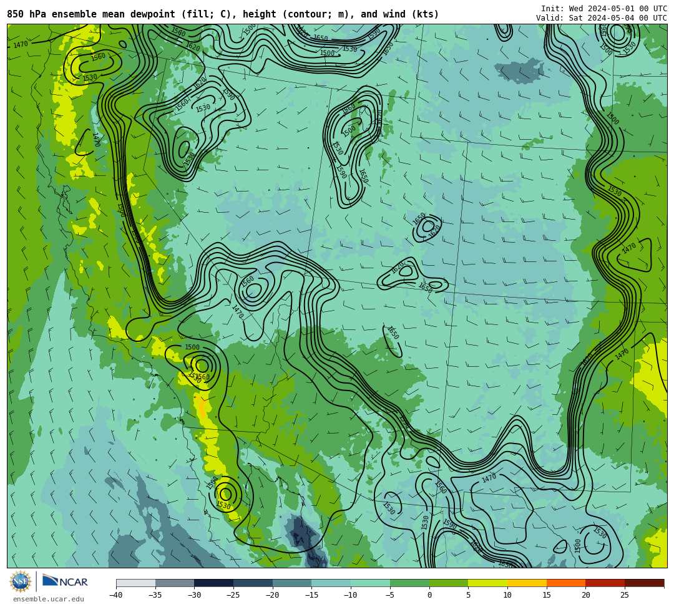Select the 850 hPa ensemble mean dewpoint title
This screenshot has height=607, width=674.
click(x=223, y=14)
